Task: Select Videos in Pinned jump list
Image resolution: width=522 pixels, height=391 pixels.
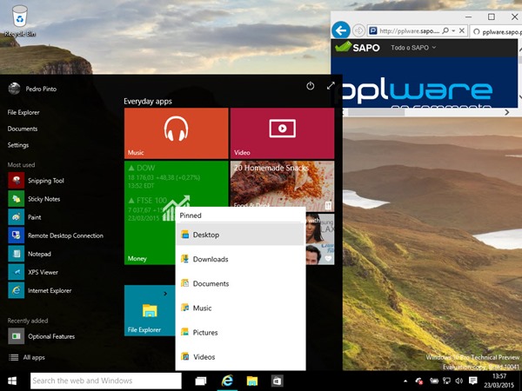Action: (x=240, y=357)
